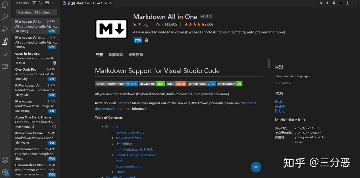The height and width of the screenshot is (178, 360).
Task: Install Markdown All in One with 安装 button
Action: [x=137, y=40]
